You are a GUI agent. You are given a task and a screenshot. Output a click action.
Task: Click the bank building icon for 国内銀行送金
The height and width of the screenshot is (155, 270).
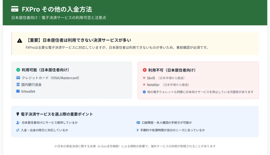click(x=18, y=85)
